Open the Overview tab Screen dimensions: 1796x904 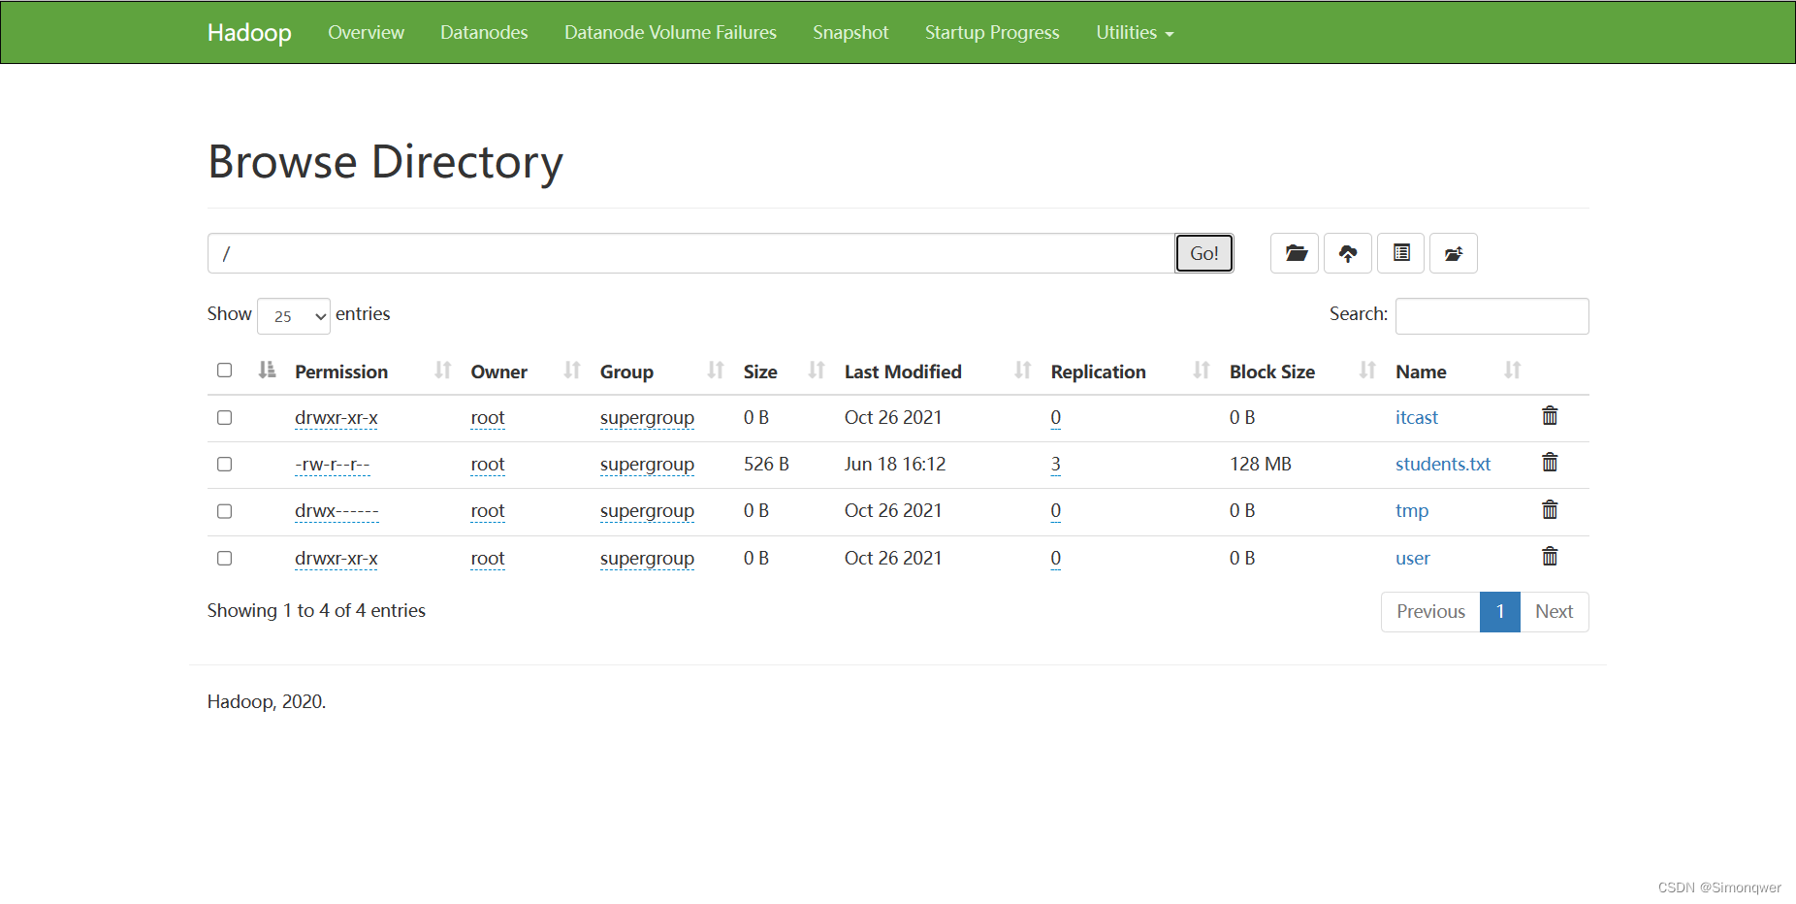[366, 33]
